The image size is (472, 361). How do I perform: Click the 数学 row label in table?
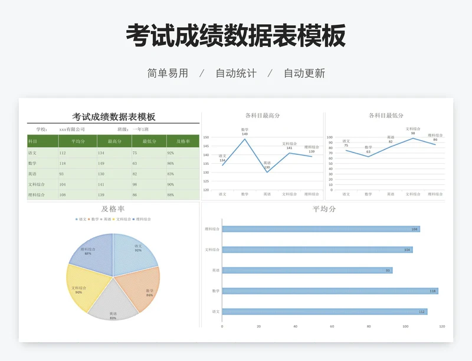[32, 164]
